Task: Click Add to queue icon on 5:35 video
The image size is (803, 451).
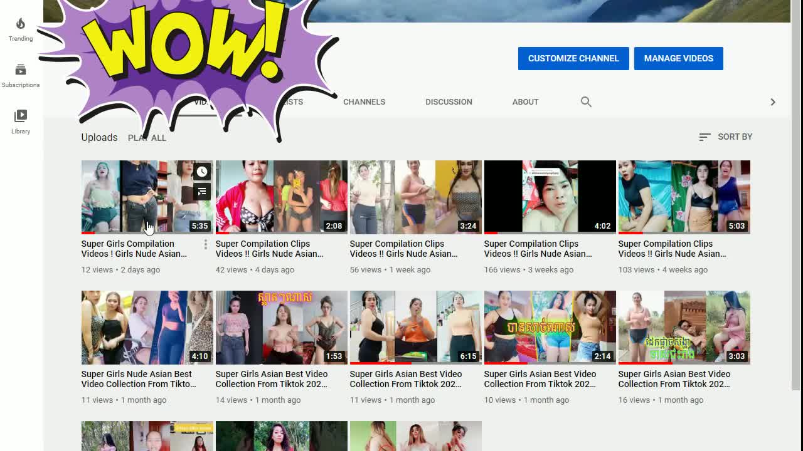Action: pyautogui.click(x=202, y=192)
